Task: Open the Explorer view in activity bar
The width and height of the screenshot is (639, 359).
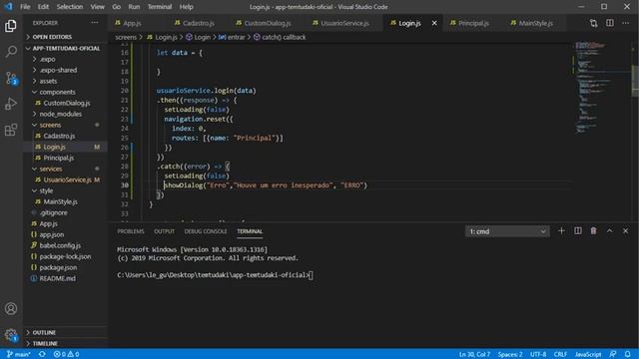Action: pos(11,26)
